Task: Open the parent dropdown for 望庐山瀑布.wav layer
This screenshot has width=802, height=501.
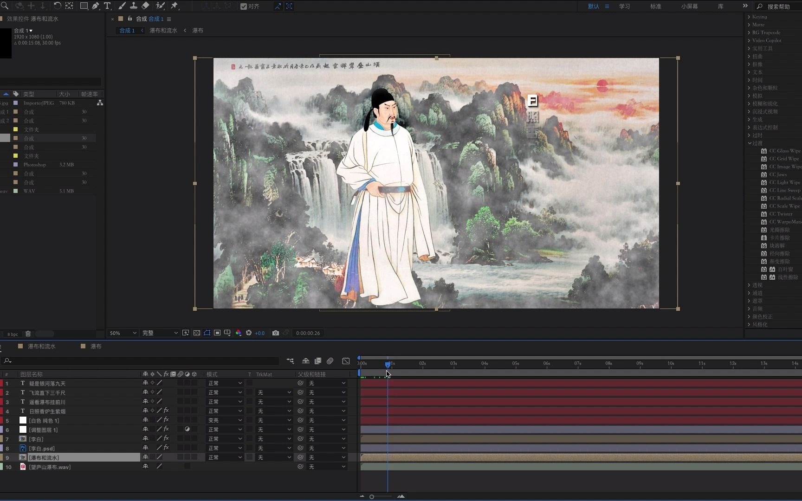Action: tap(327, 467)
